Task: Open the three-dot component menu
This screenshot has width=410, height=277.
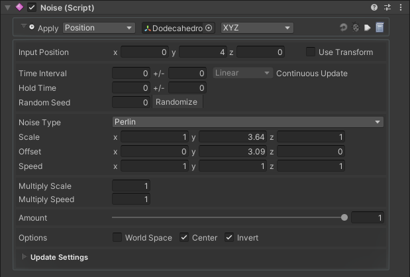Action: 401,7
